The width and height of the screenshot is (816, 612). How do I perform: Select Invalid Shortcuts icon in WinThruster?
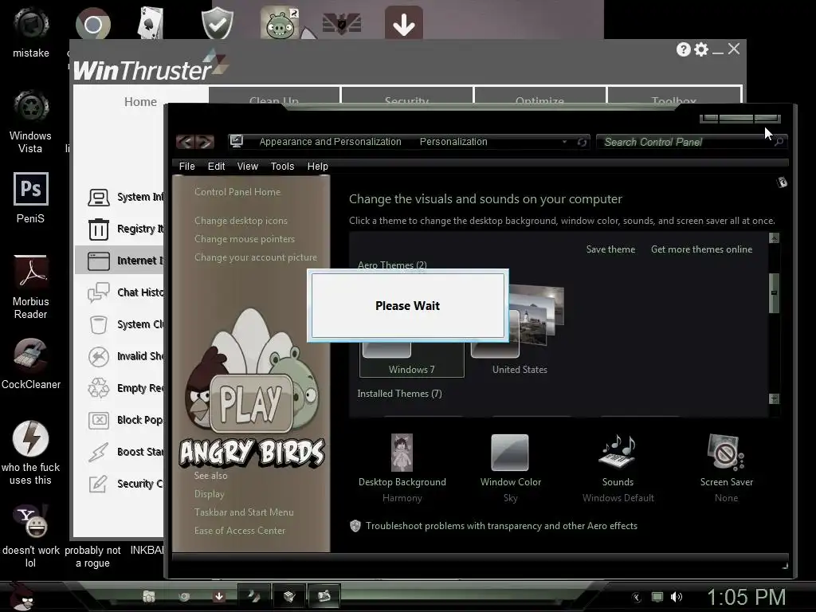[98, 356]
